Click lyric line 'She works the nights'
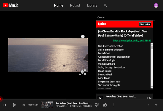 click(x=109, y=85)
